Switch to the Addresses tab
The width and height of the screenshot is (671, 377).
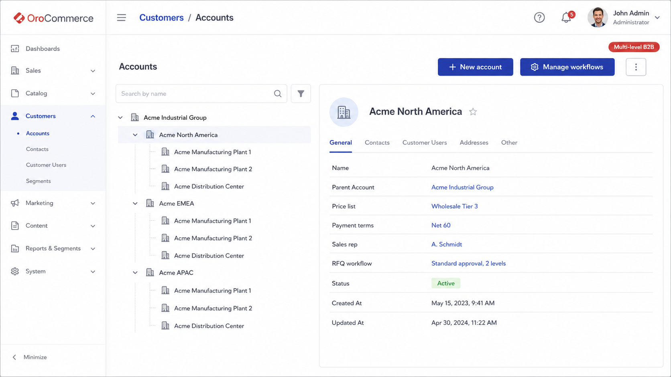[474, 143]
